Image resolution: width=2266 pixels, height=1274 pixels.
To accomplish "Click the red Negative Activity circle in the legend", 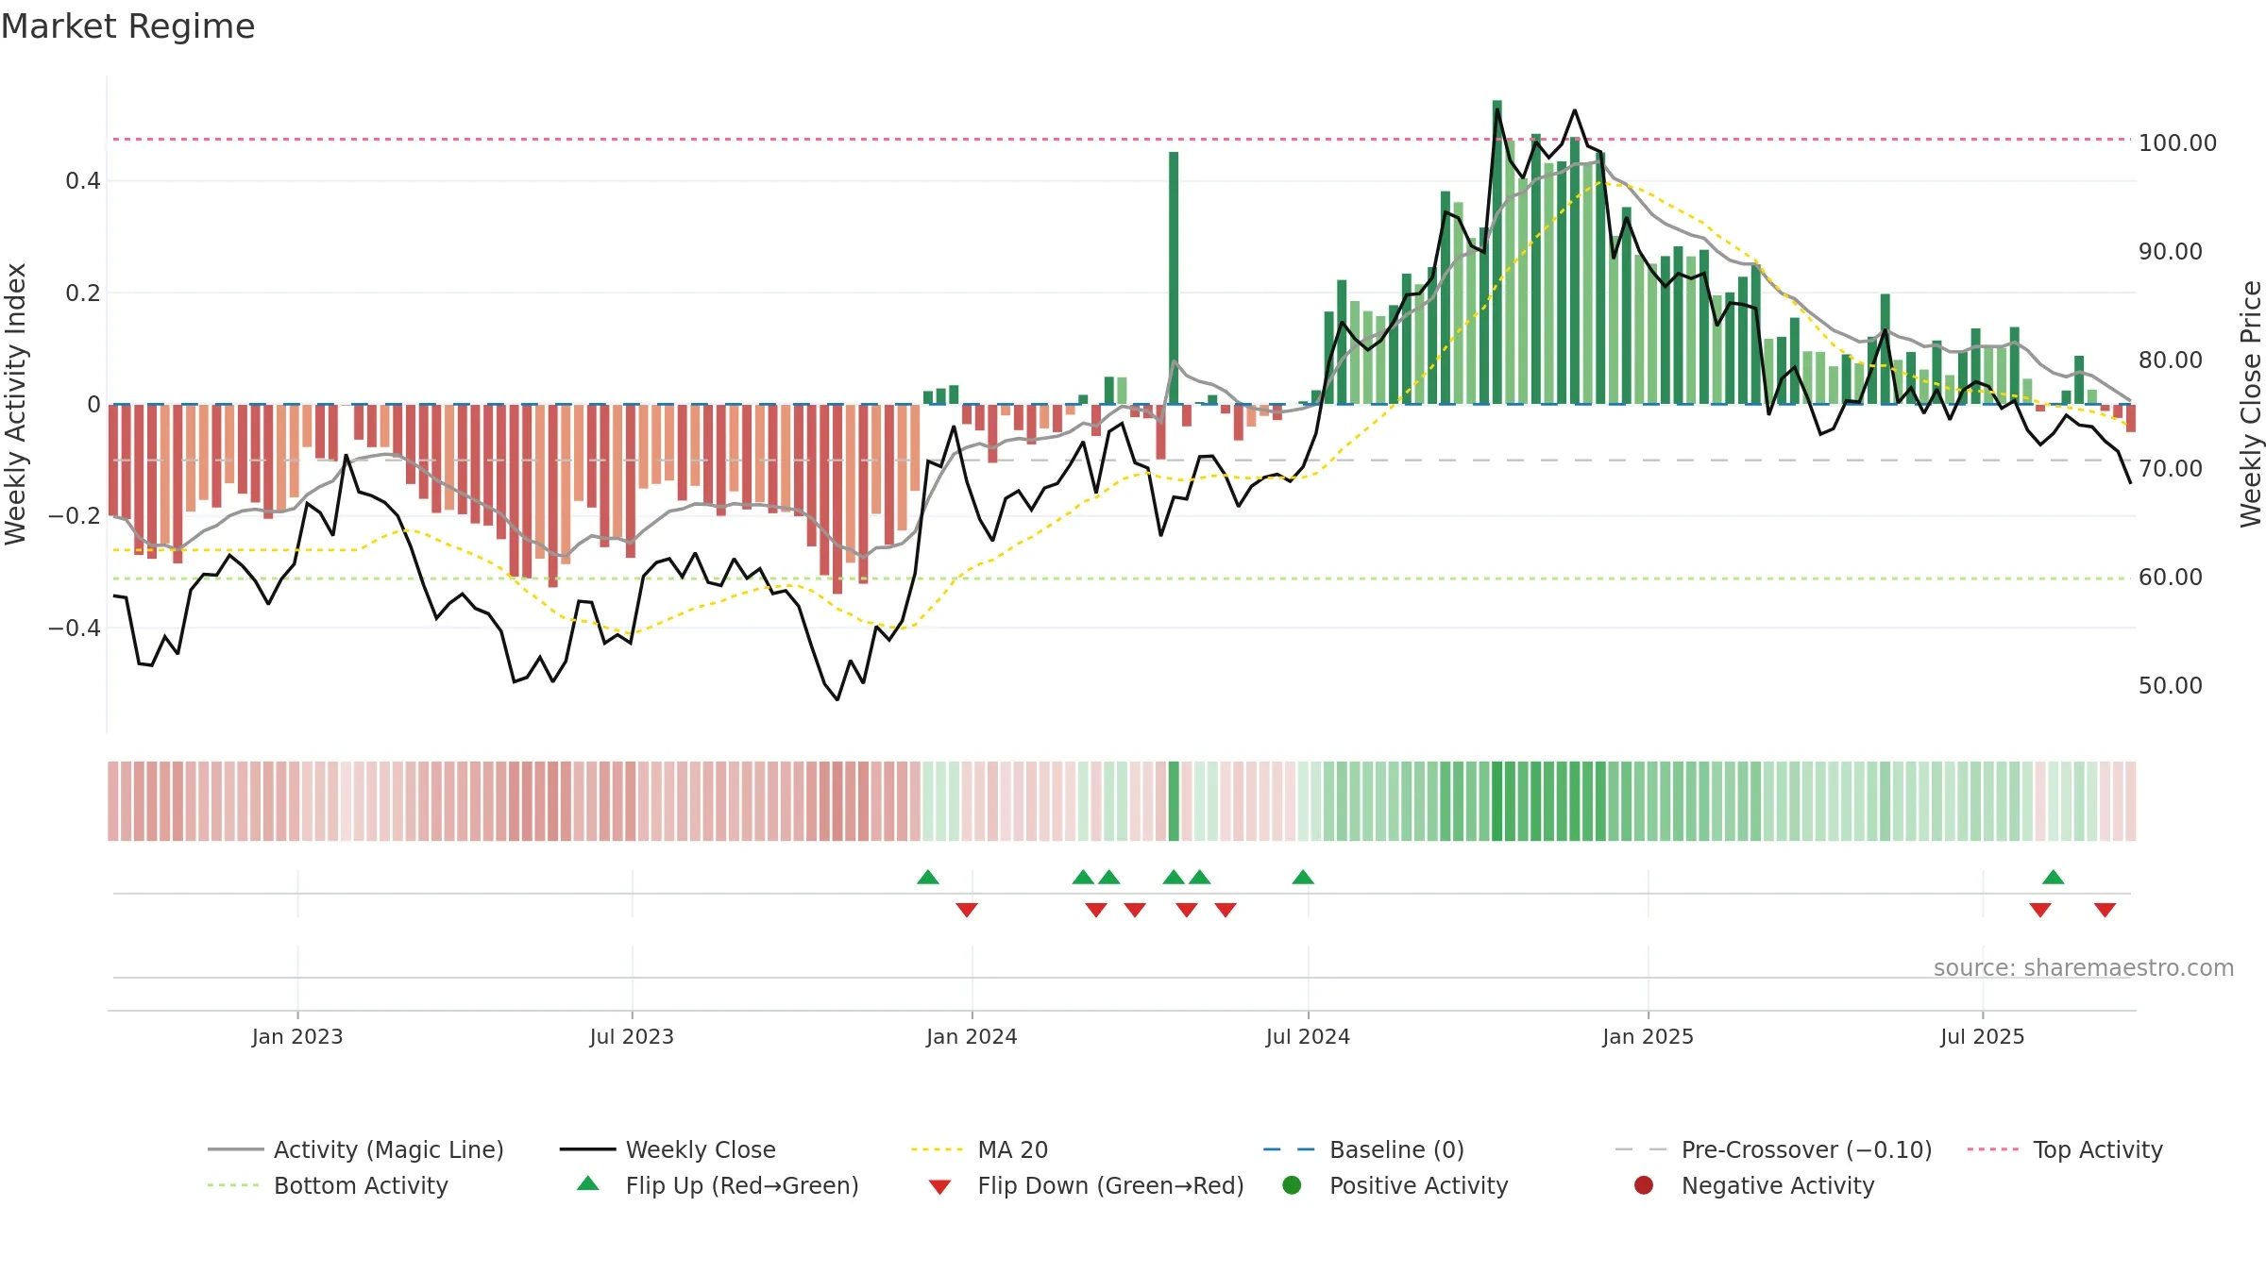I will (1644, 1185).
